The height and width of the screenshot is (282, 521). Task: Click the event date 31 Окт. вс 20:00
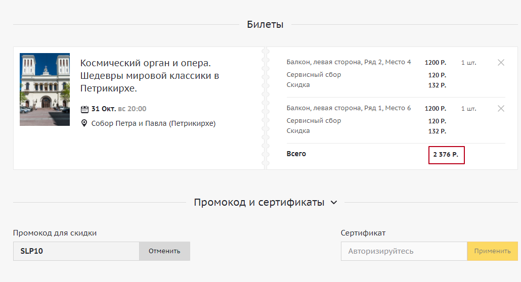point(119,109)
